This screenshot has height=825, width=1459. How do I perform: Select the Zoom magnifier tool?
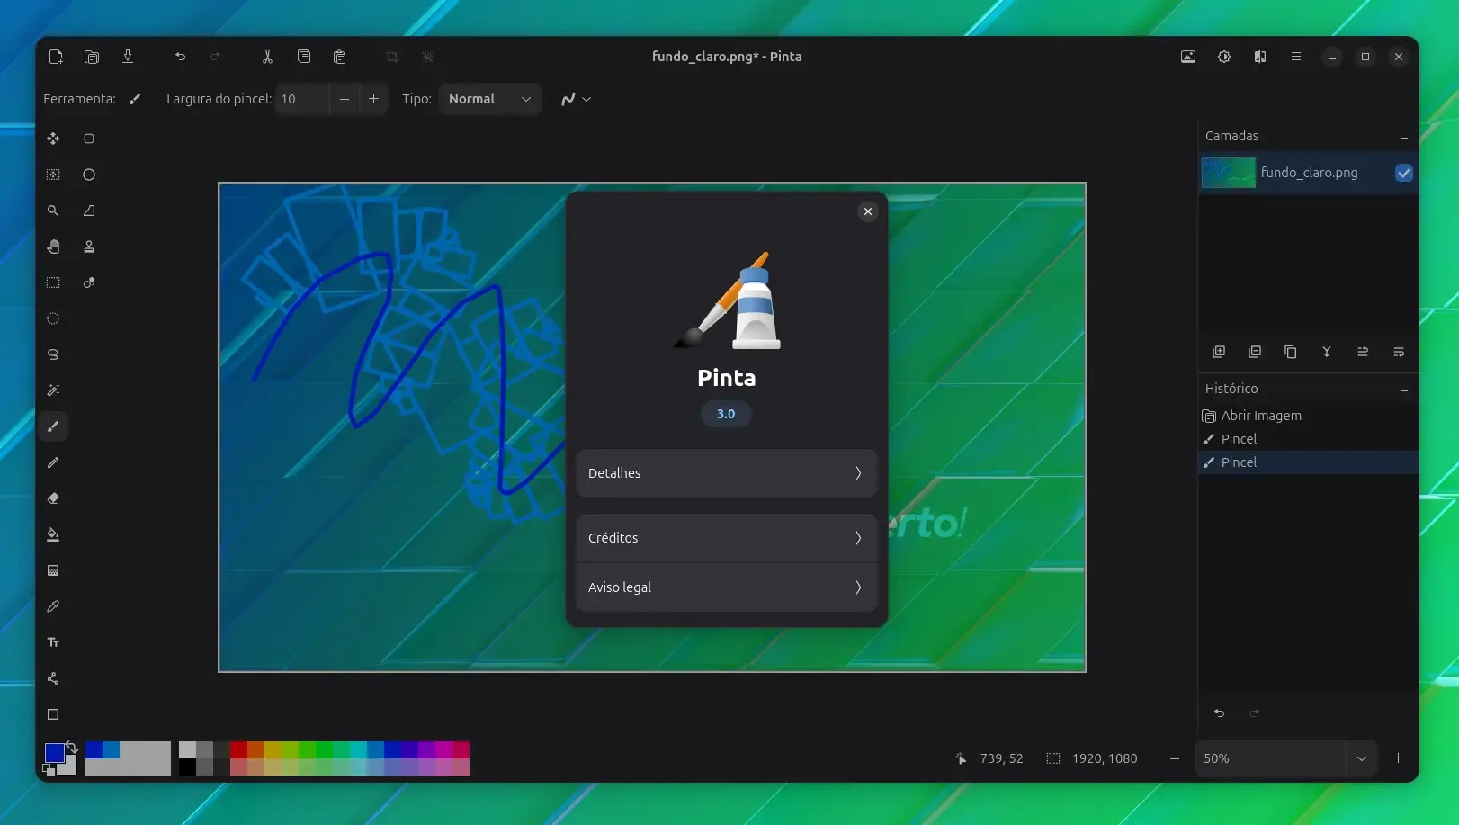[x=53, y=211]
